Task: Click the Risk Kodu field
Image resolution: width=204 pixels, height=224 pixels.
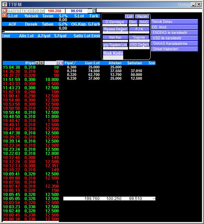Action: click(x=113, y=57)
